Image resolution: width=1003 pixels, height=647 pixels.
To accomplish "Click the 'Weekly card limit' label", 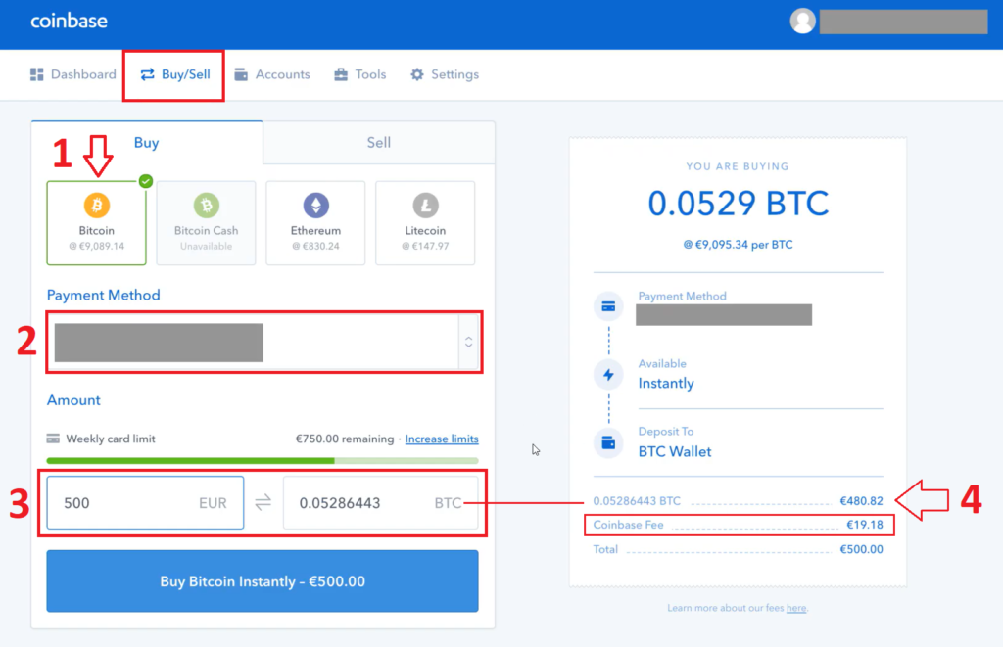I will [x=111, y=439].
